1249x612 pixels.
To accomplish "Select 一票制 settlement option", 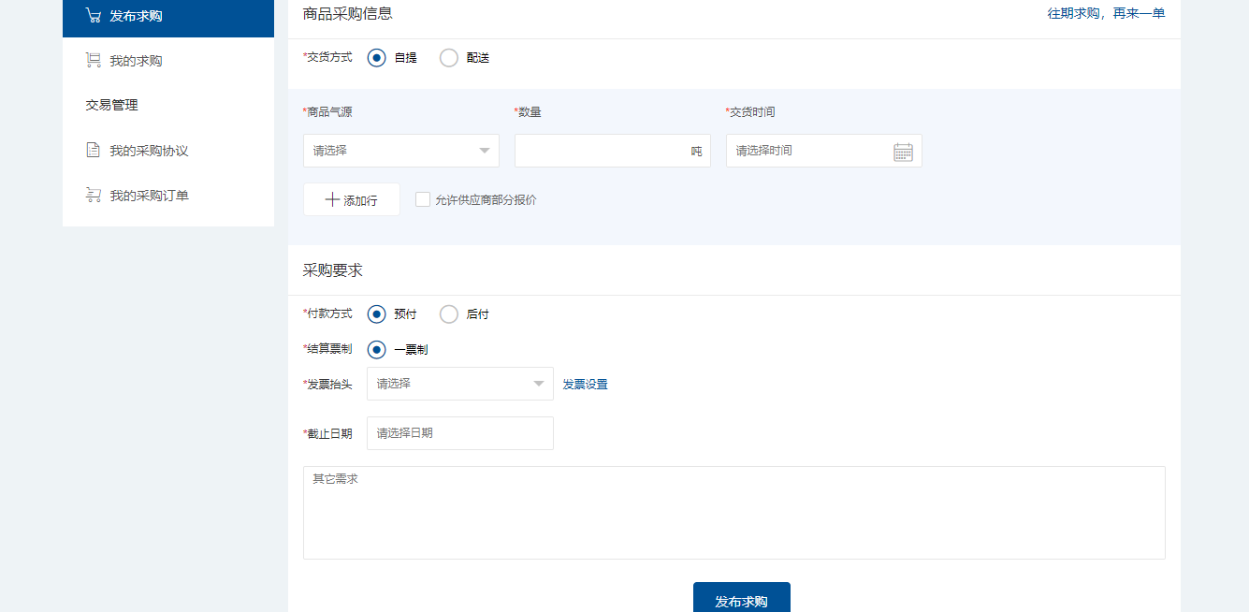I will [x=377, y=350].
